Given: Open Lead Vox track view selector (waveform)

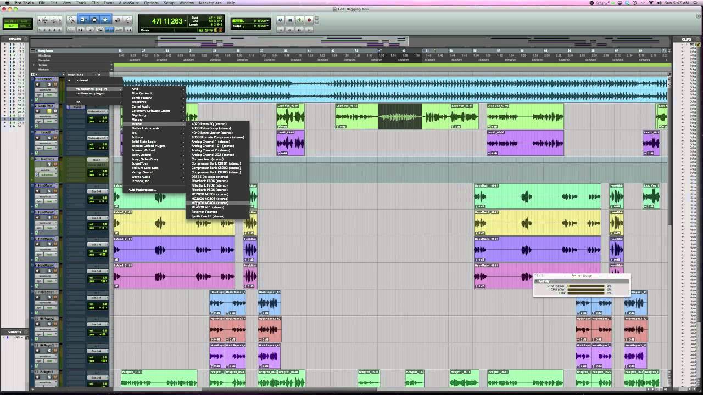Looking at the screenshot, I should point(46,116).
